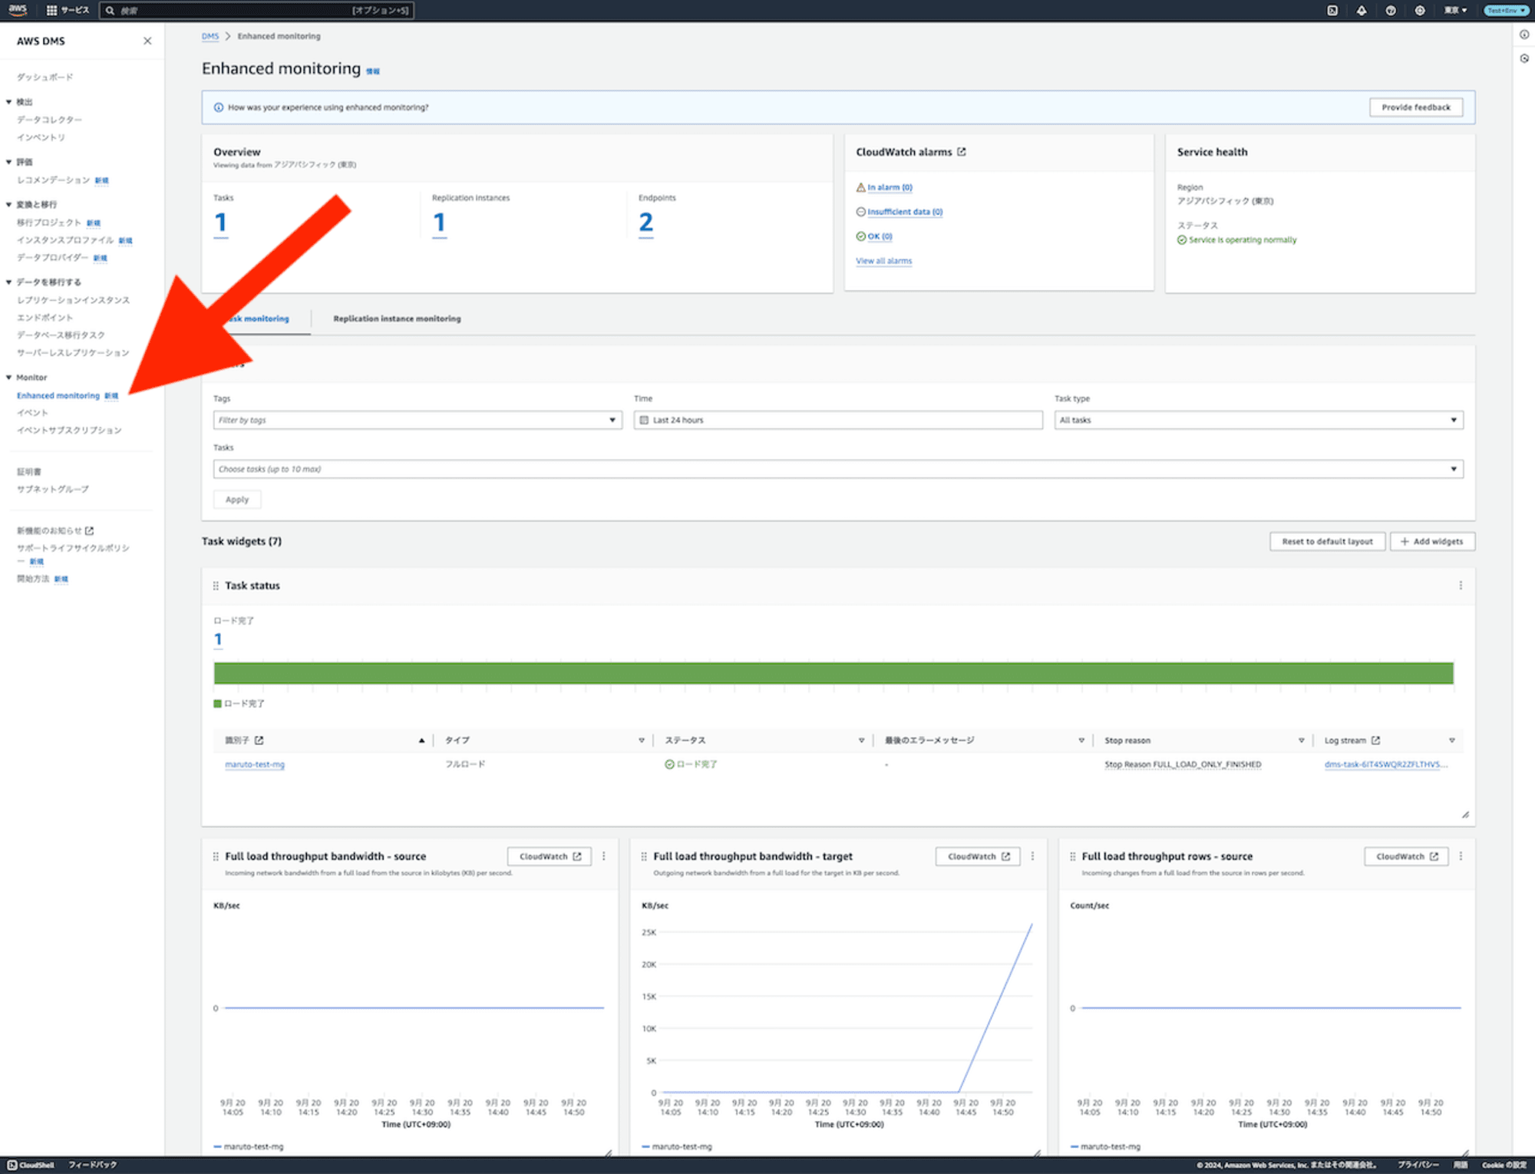Collapse the 変換と移行 sidebar section
The height and width of the screenshot is (1174, 1535).
[8, 205]
